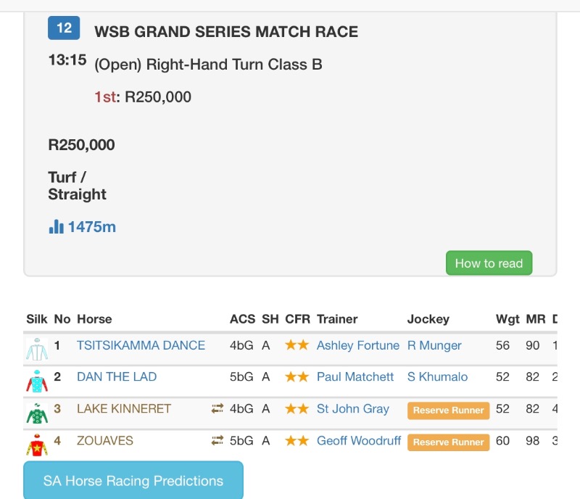Image resolution: width=580 pixels, height=499 pixels.
Task: Open the DAN THE LAD horse page
Action: click(x=117, y=376)
